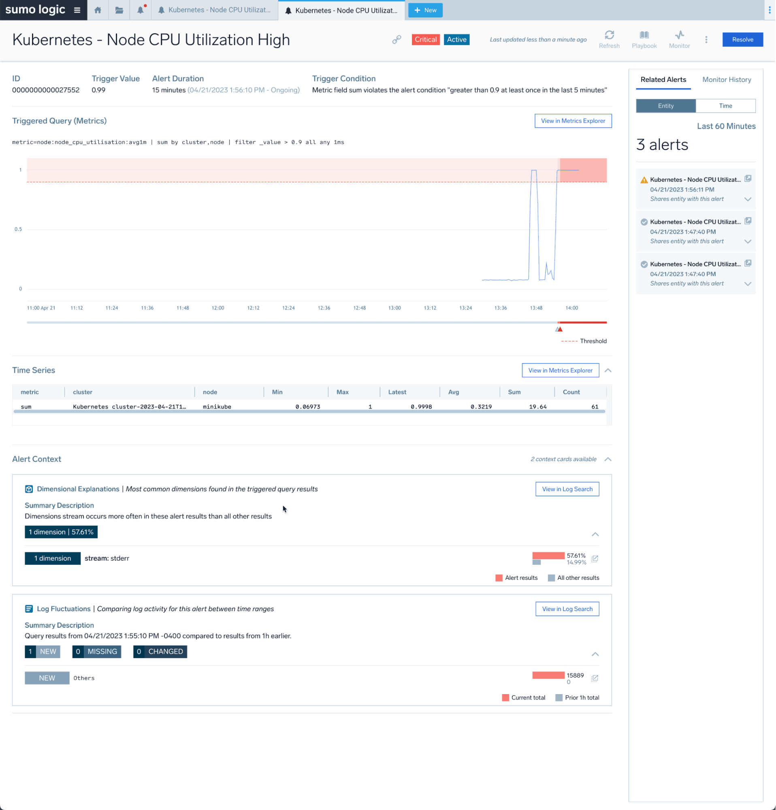Filter log fluctuations by 0 MISSING
This screenshot has height=810, width=776.
coord(97,652)
